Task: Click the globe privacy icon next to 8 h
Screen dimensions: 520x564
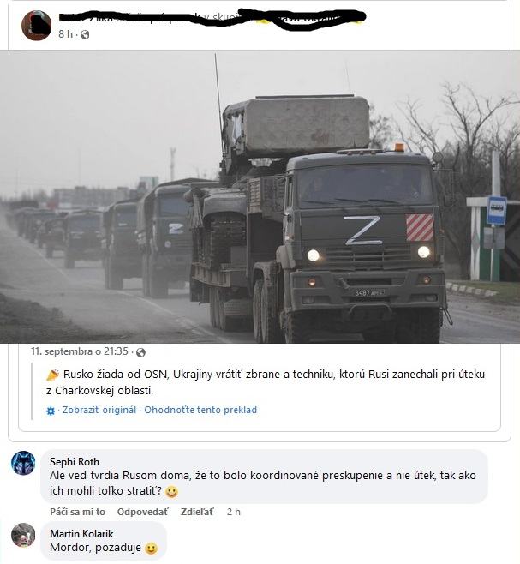Action: pyautogui.click(x=85, y=34)
